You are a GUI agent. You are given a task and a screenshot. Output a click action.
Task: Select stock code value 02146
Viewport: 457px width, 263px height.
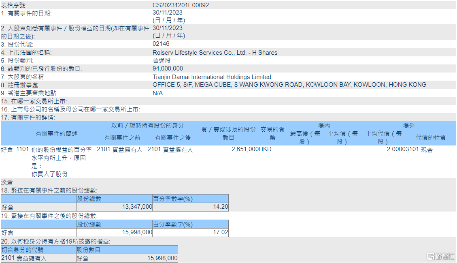tap(161, 44)
